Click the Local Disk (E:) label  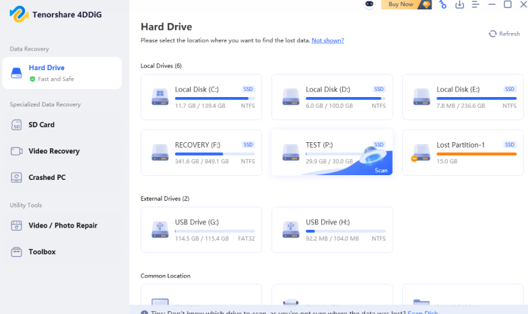coord(458,89)
